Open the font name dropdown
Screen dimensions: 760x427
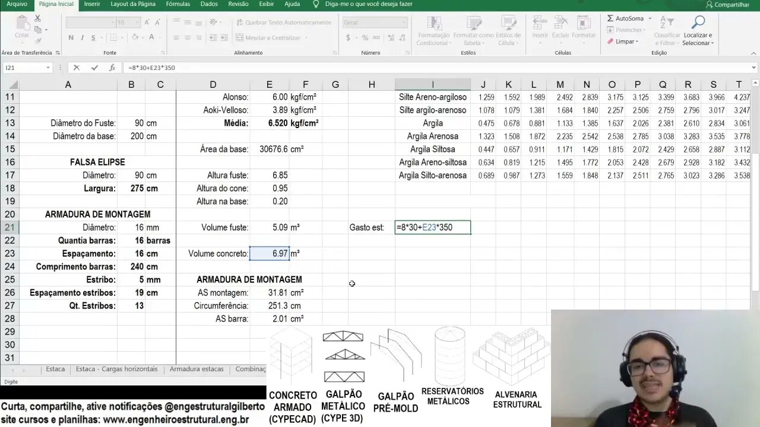tap(112, 23)
